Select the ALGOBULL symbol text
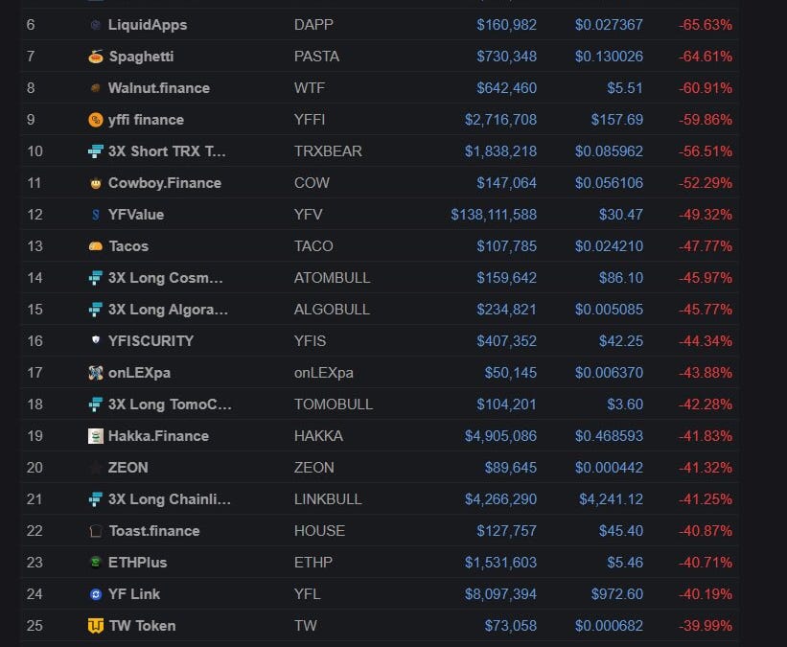Viewport: 787px width, 647px height. tap(332, 310)
